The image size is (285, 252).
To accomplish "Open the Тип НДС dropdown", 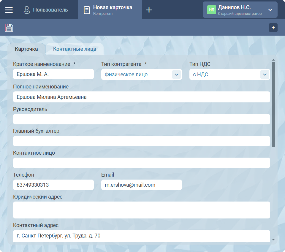I will pyautogui.click(x=265, y=75).
